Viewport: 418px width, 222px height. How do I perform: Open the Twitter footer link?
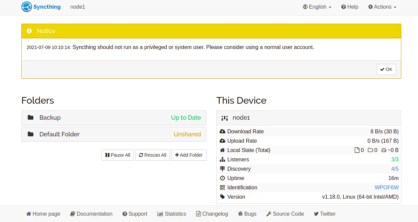325,214
